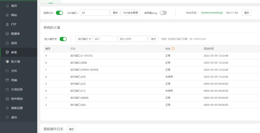Viewport: 260px width, 133px height.
Task: Open the 终端 menu item
Action: tap(19, 80)
